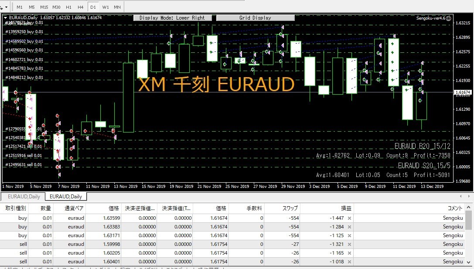Select the order row with price 1.63171

[x=232, y=235]
